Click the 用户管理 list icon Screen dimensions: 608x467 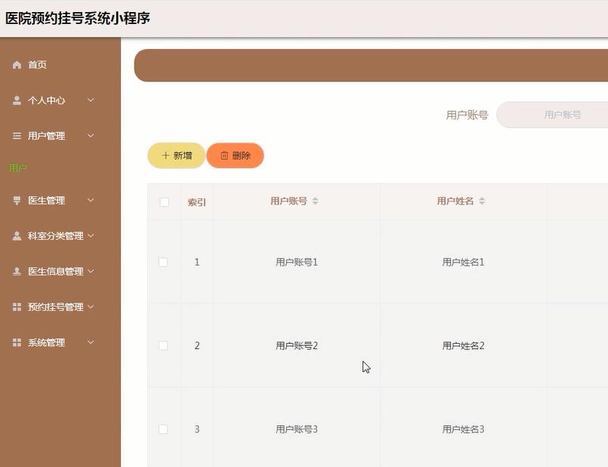(x=16, y=136)
